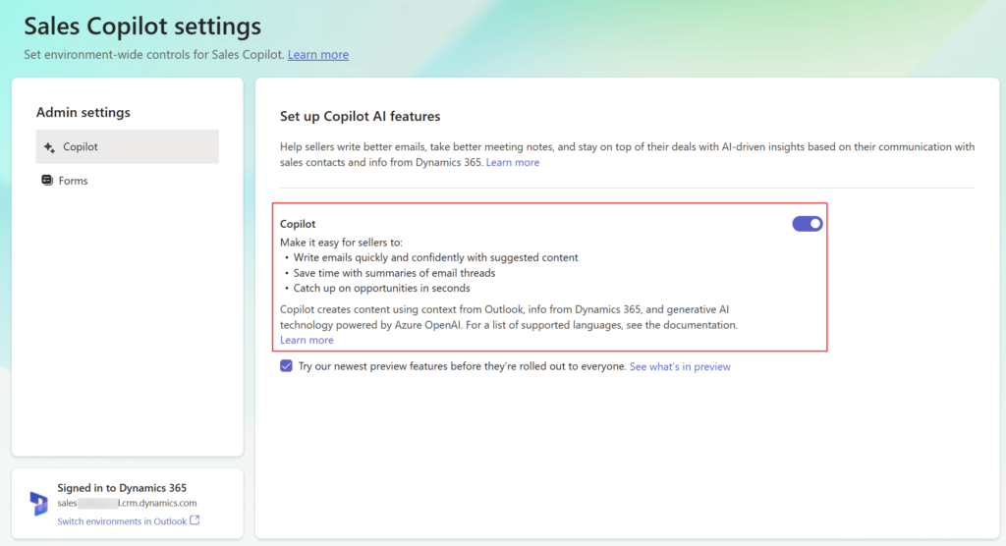Click Learn more after the Dynamics 365 description
Screen dimensions: 1006x546
512,163
